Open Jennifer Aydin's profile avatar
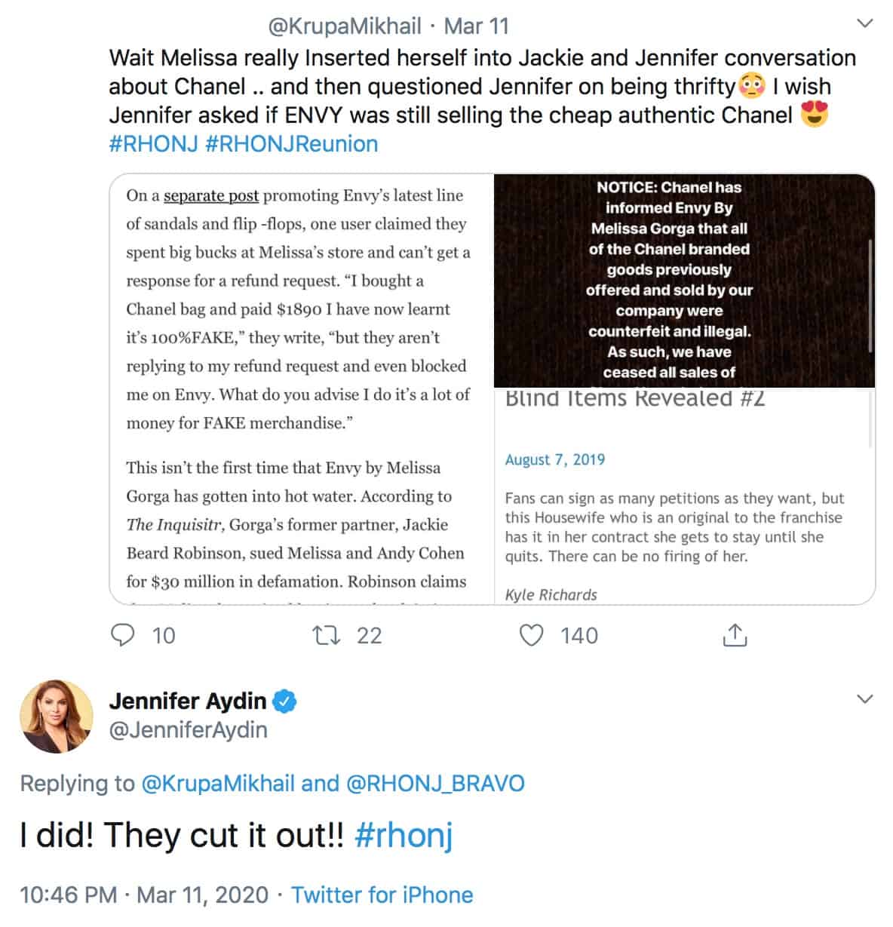 [57, 716]
